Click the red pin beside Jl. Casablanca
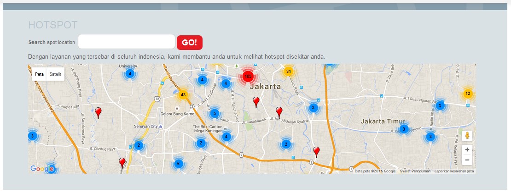The image size is (511, 193). pos(279,111)
